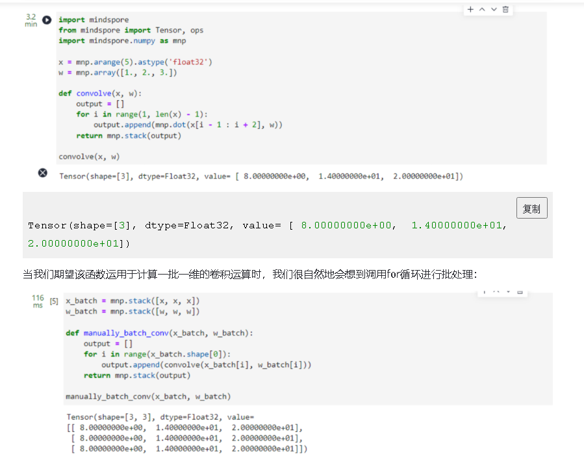Image resolution: width=584 pixels, height=458 pixels.
Task: Click the [5] execution count label
Action: 54,301
